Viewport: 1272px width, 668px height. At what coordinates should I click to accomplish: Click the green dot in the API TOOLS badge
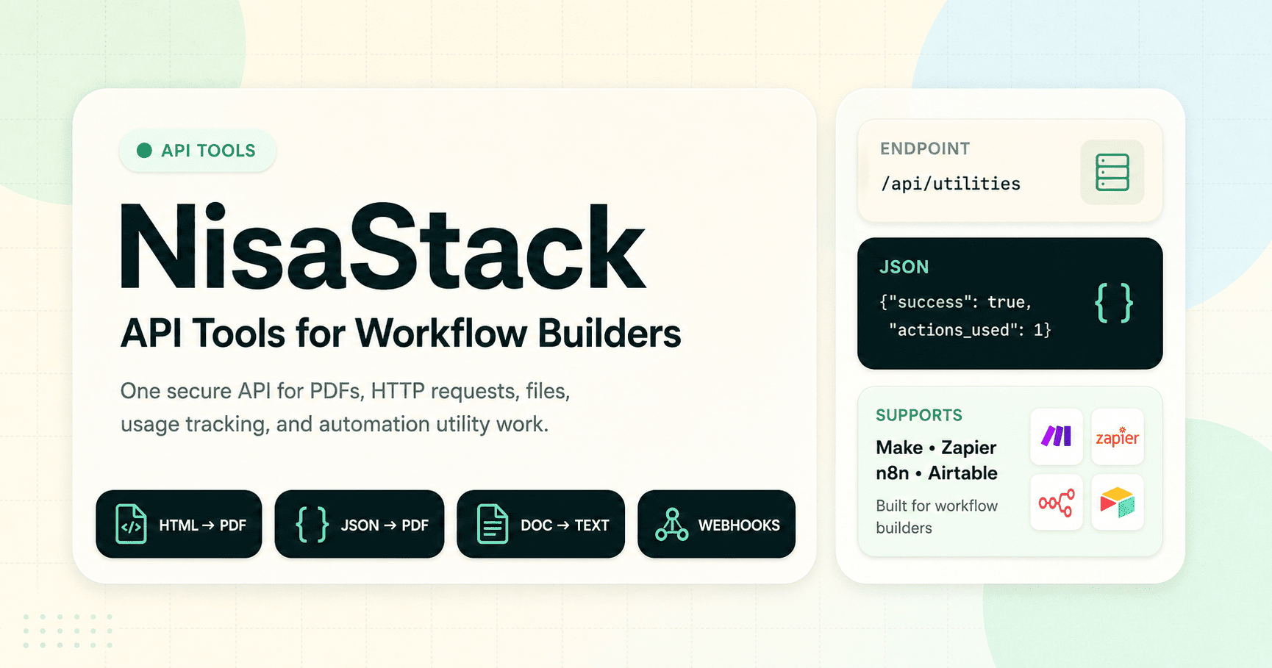pyautogui.click(x=144, y=151)
